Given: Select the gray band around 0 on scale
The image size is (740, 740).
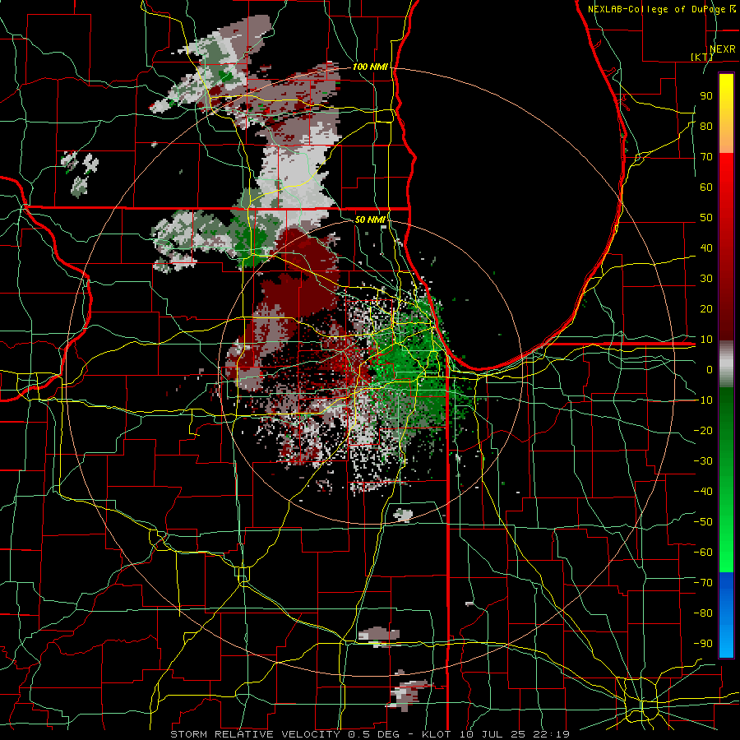Looking at the screenshot, I should click(x=726, y=364).
